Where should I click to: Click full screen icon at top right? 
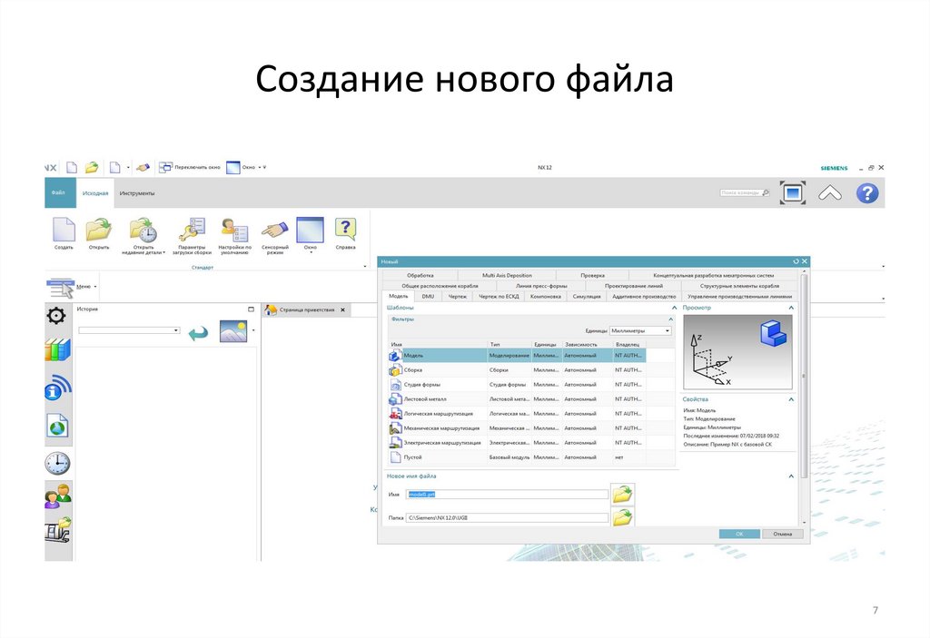tap(792, 192)
